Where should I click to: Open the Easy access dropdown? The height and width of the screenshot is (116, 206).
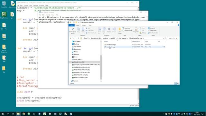(x=127, y=31)
